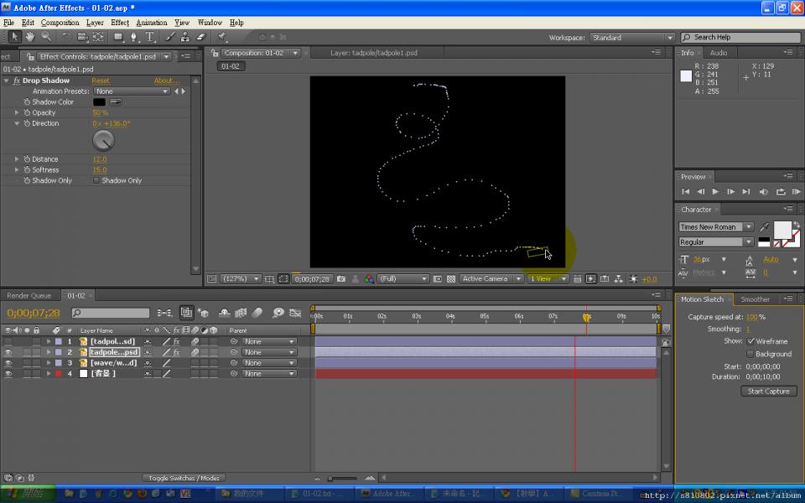Screen dimensions: 805x503
Task: Open the Animation Presets dropdown
Action: (132, 91)
